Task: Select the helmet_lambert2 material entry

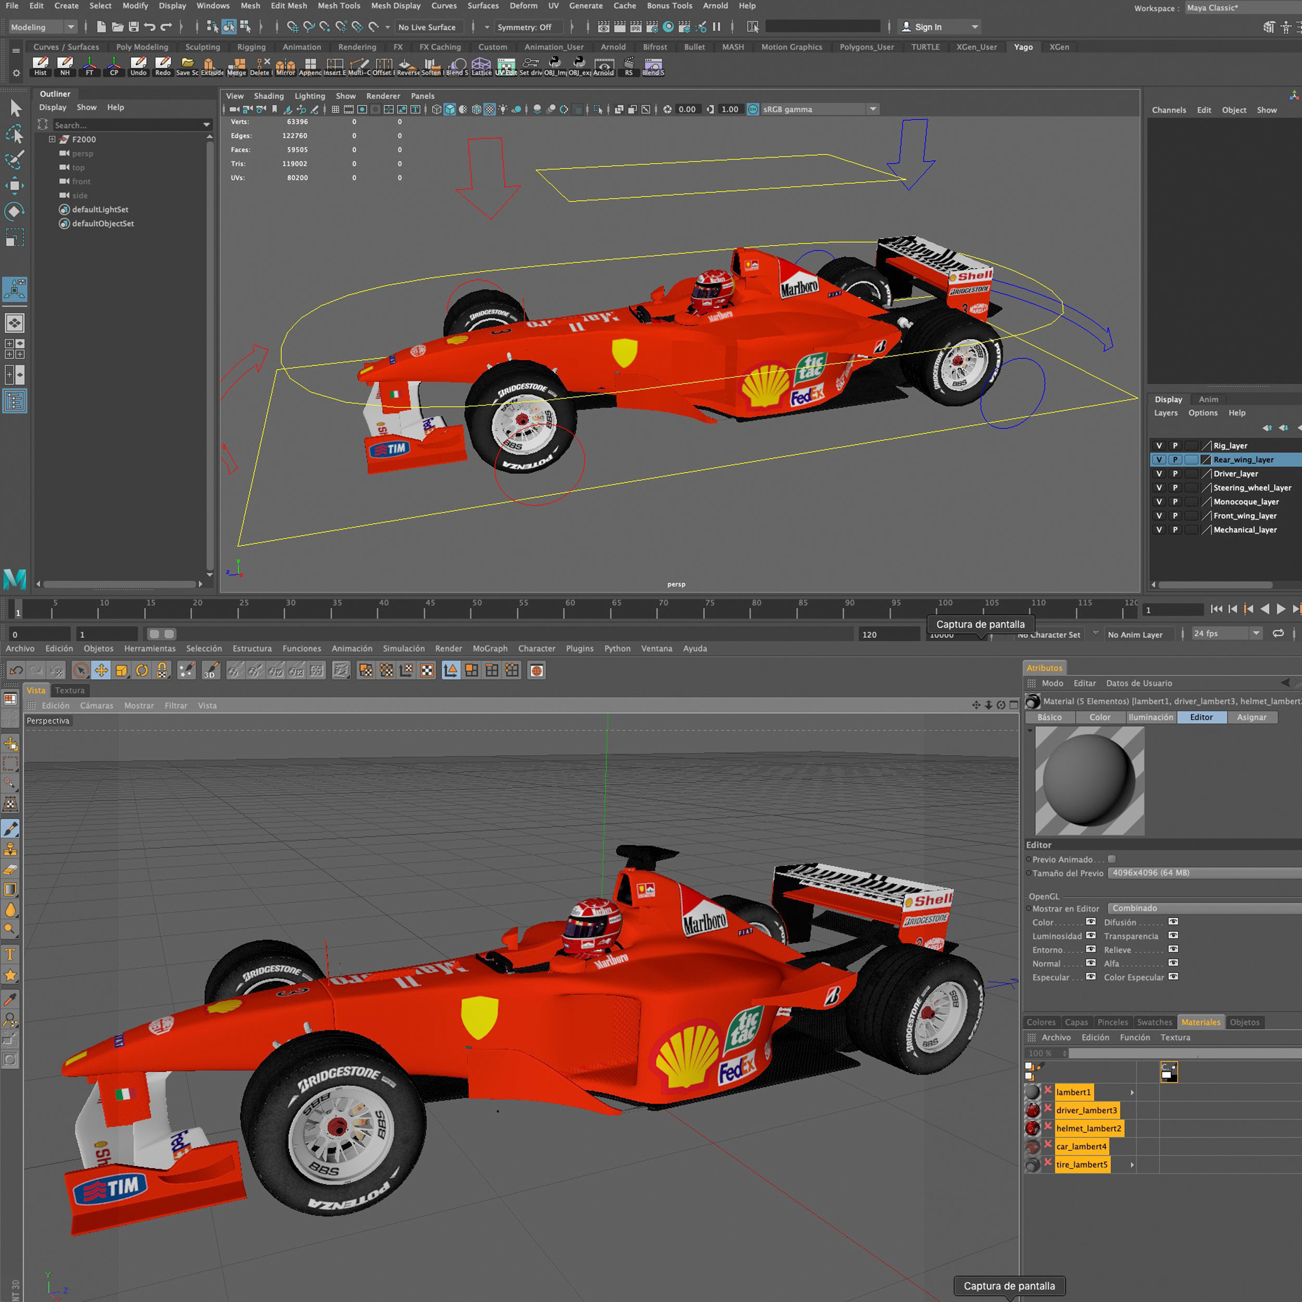Action: [x=1088, y=1128]
